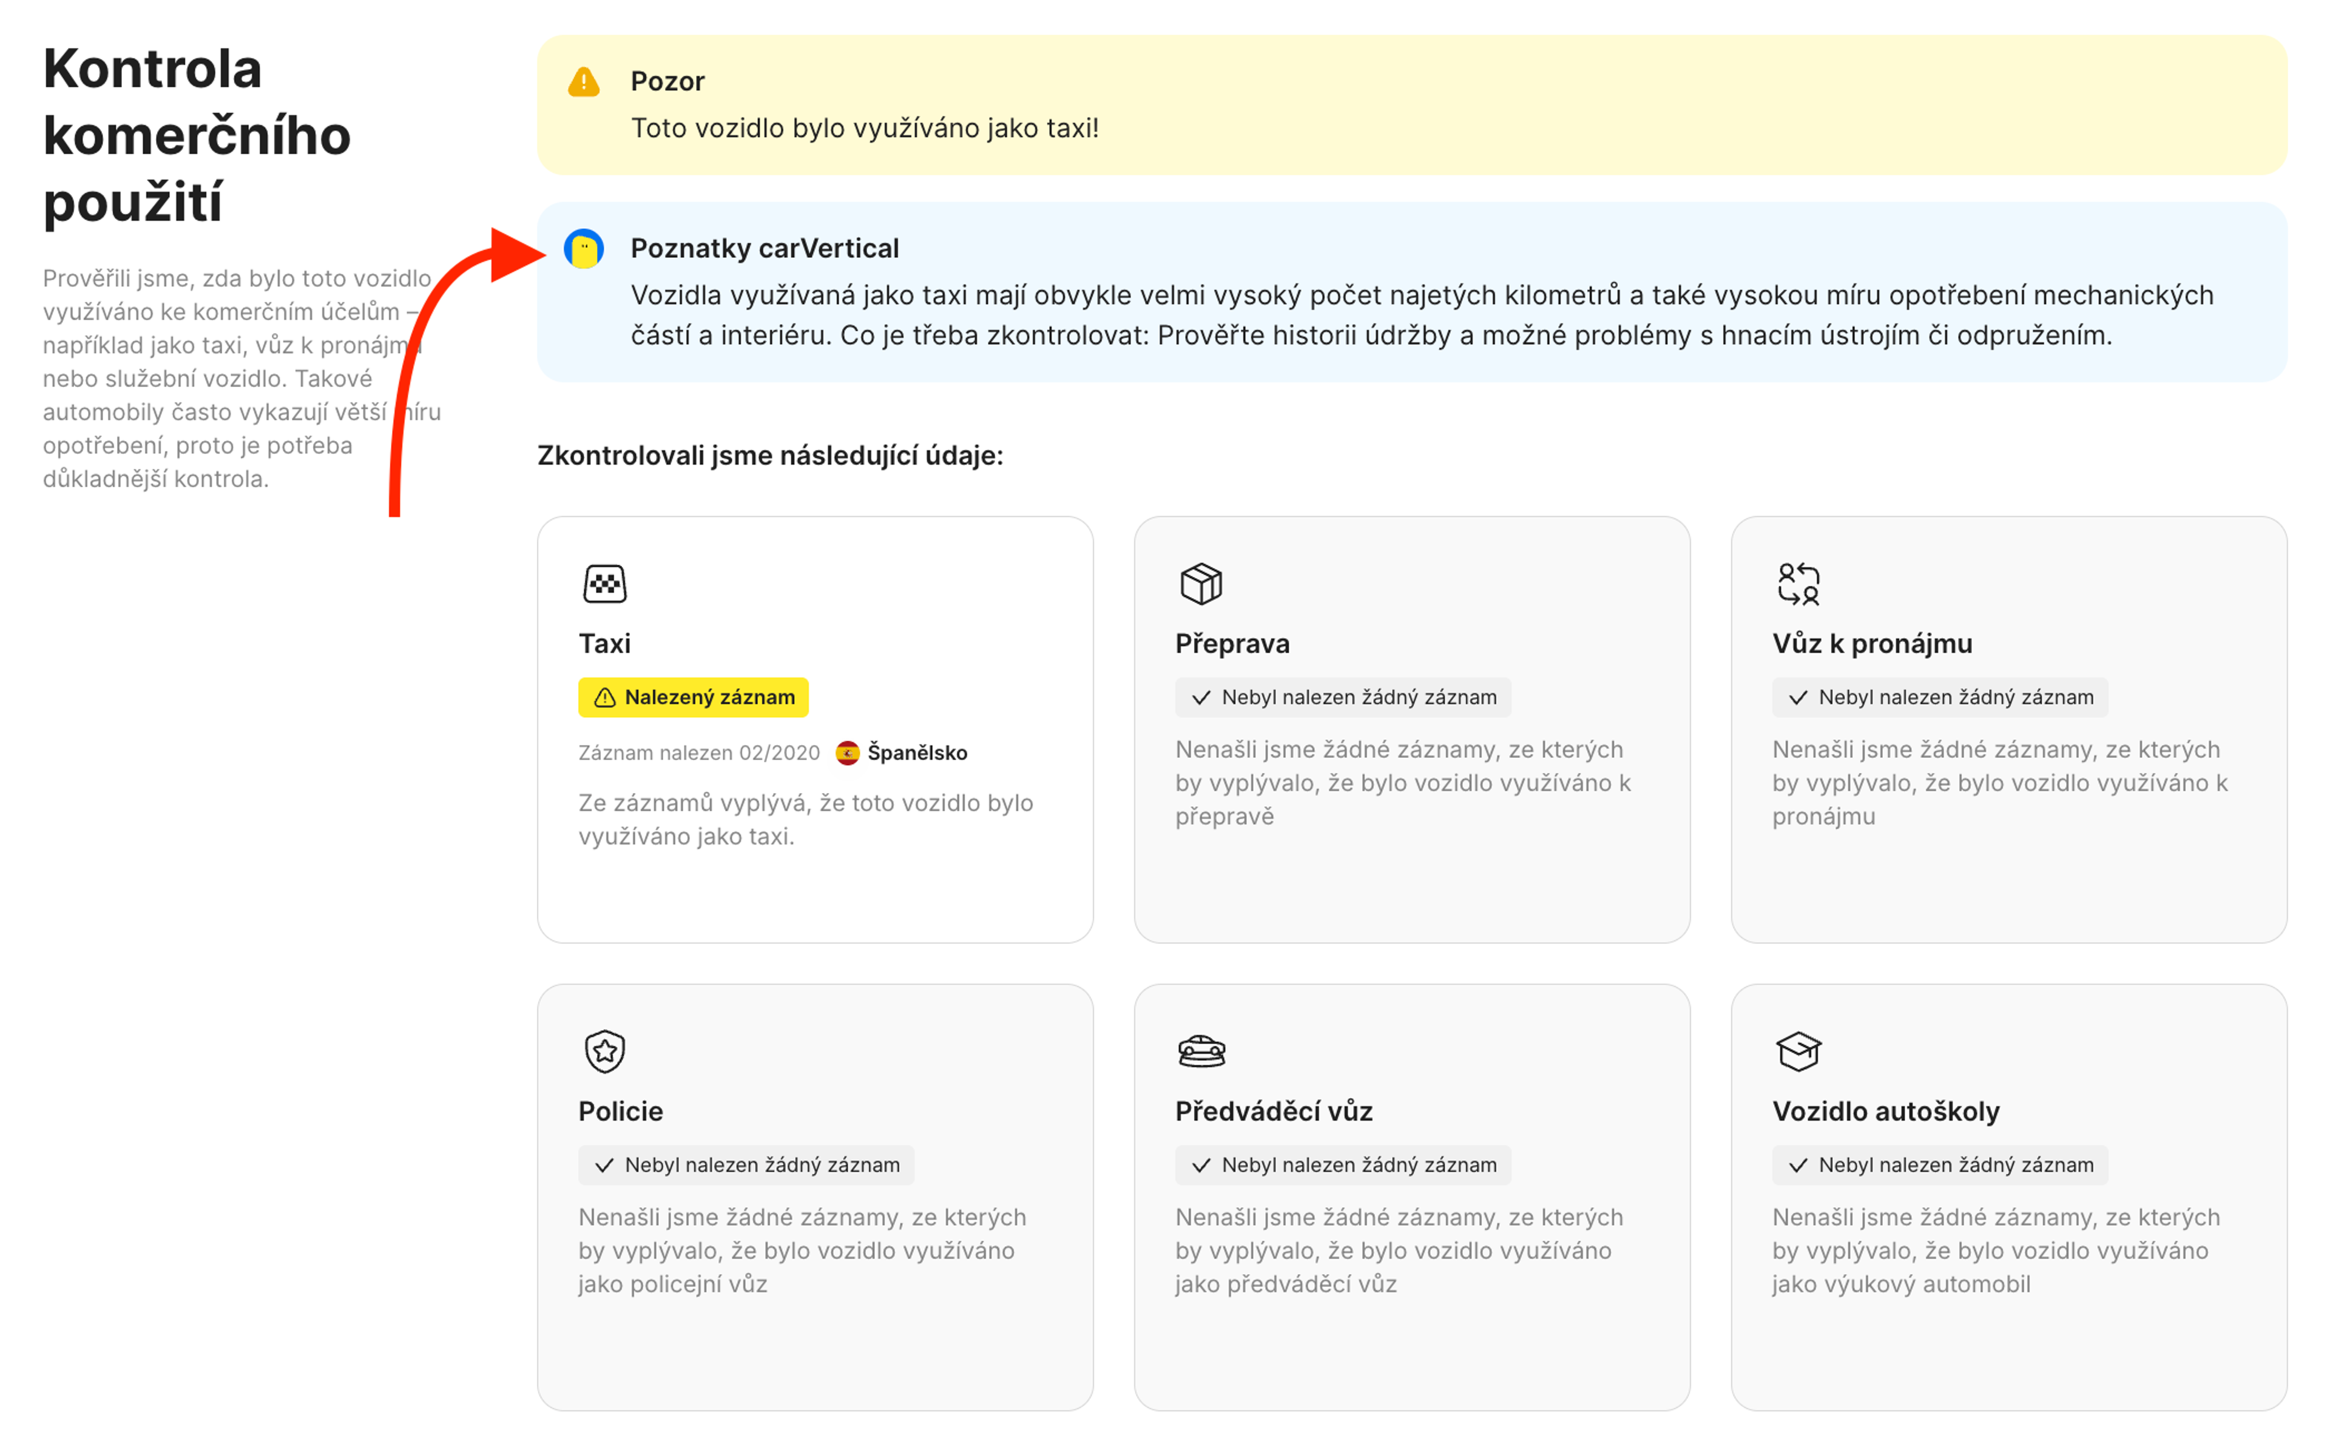Screen dimensions: 2330x1441
Task: Click the yellow warning triangle in Pozor banner
Action: (583, 82)
